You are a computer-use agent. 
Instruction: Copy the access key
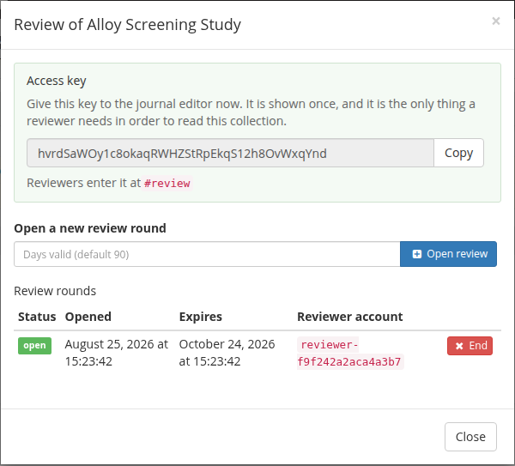click(458, 153)
